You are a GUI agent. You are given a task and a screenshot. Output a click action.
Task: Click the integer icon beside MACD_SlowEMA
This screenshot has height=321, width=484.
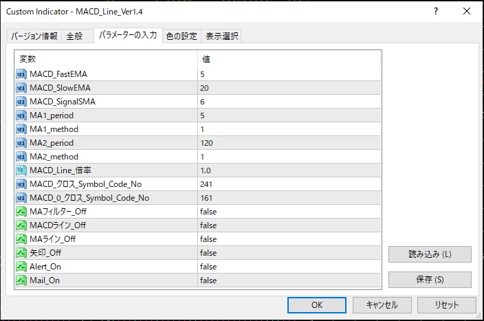pyautogui.click(x=21, y=88)
